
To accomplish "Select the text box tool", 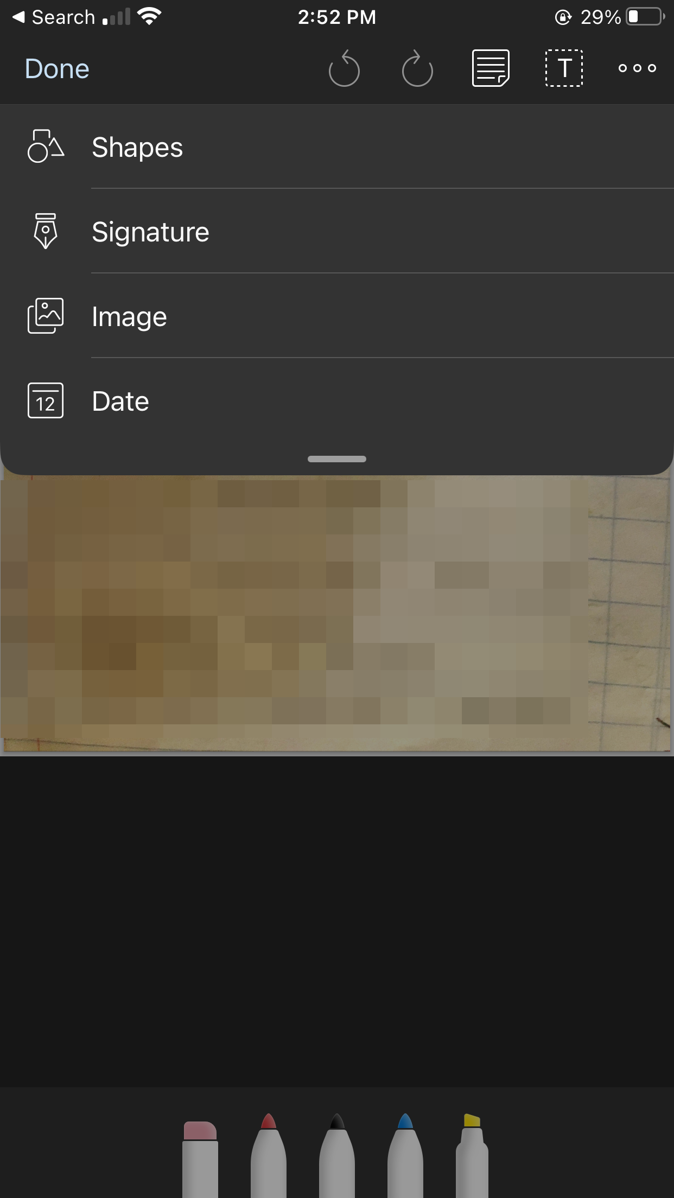I will point(564,68).
